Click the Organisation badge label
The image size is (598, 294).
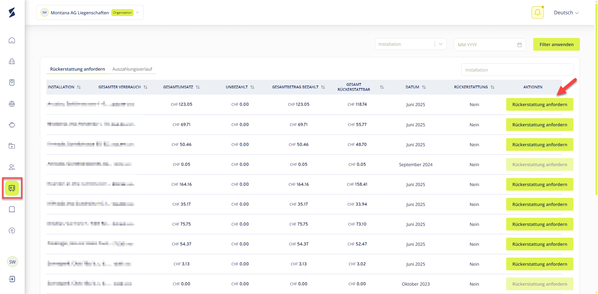pyautogui.click(x=122, y=13)
